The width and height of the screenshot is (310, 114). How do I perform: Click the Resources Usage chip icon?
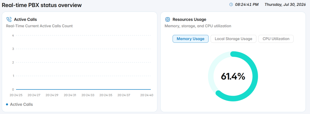pyautogui.click(x=167, y=19)
